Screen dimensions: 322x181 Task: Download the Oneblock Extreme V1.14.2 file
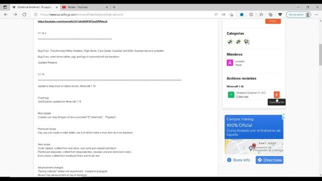[277, 95]
